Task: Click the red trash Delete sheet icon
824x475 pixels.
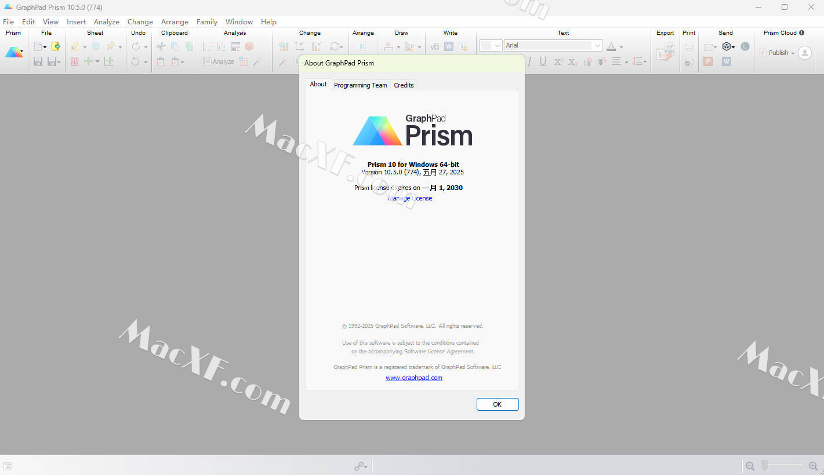Action: tap(74, 61)
